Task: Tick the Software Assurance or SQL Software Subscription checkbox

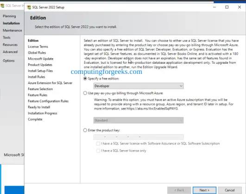Action: click(98, 144)
